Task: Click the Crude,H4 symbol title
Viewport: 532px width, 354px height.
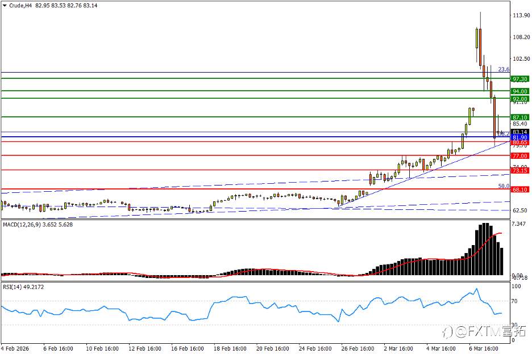Action: [20, 6]
